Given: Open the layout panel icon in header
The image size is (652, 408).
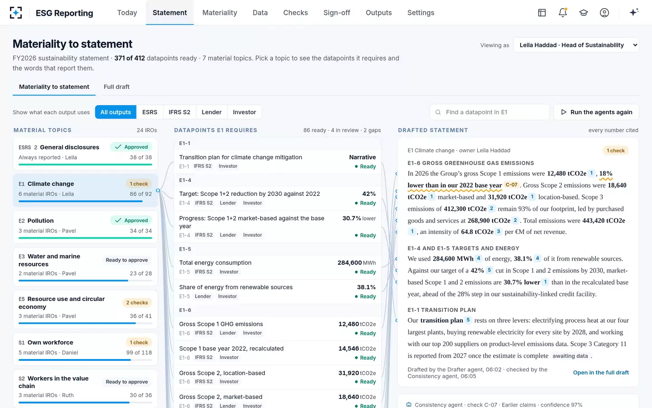Looking at the screenshot, I should [x=542, y=13].
